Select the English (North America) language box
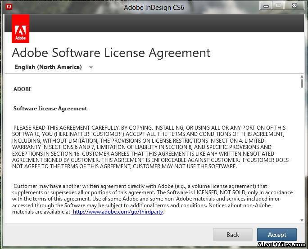308x249 pixels. click(x=54, y=67)
